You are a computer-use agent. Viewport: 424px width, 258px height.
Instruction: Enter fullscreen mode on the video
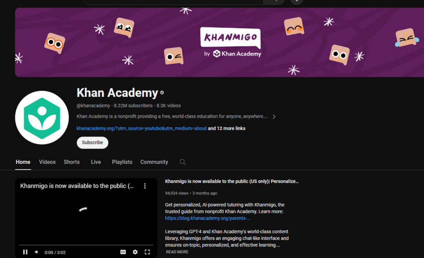[147, 252]
